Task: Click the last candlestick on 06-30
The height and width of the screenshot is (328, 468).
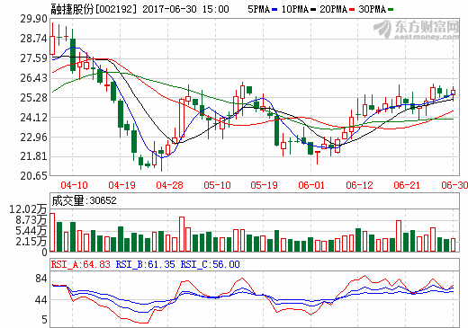Action: 453,93
